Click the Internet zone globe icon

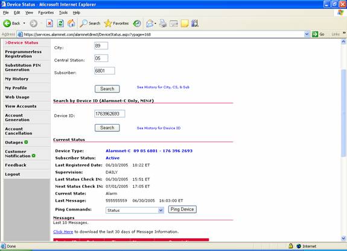[299, 246]
